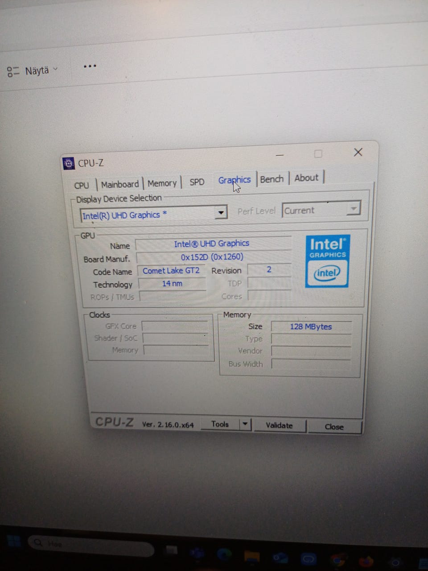Click the Board Manuf. value 0x152D (0x1260)
This screenshot has height=571, width=428.
point(213,257)
